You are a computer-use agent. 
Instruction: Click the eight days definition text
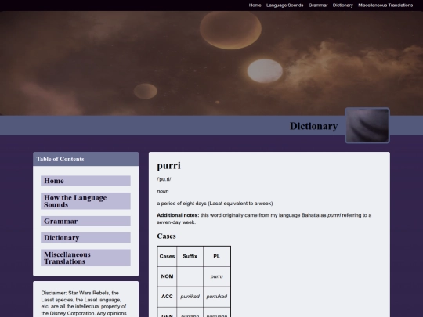click(215, 204)
